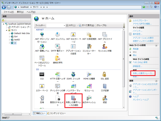Click バインド... action link
The image size is (161, 121).
[137, 31]
